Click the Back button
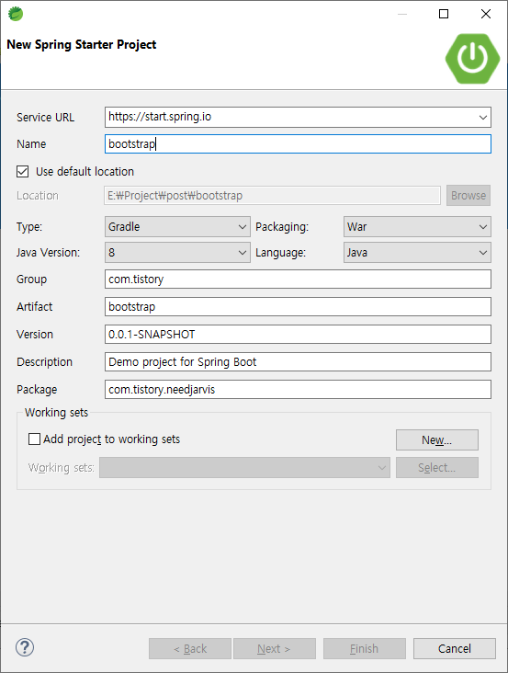Viewport: 508px width, 673px height. tap(190, 648)
